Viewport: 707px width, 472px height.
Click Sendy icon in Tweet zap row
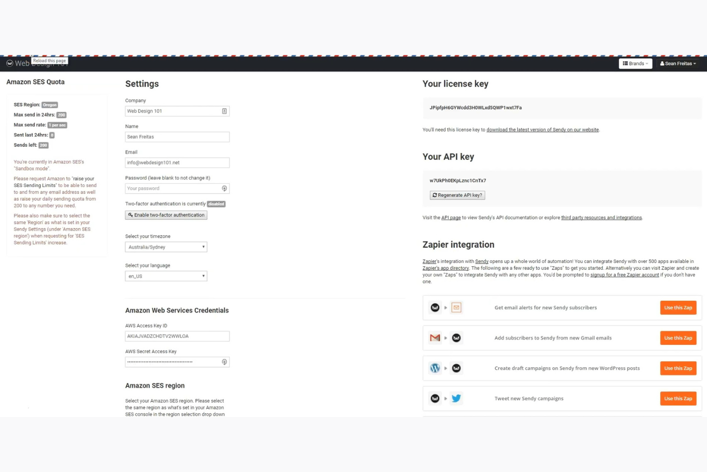click(x=435, y=398)
